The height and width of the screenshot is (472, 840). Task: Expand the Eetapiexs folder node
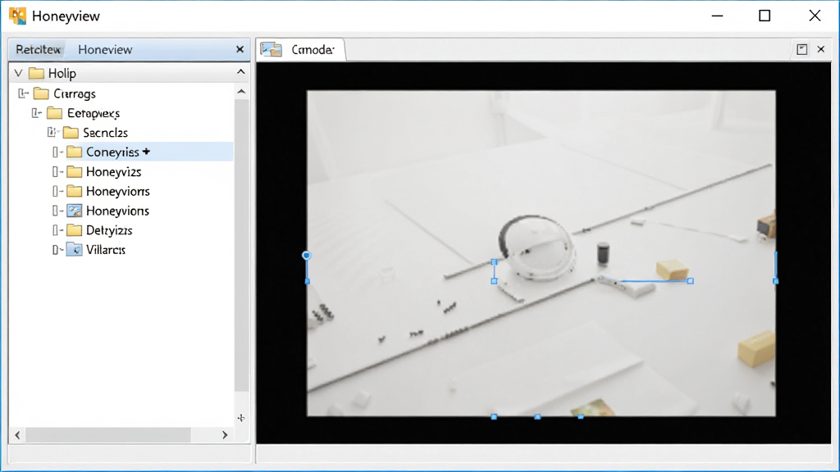point(36,113)
